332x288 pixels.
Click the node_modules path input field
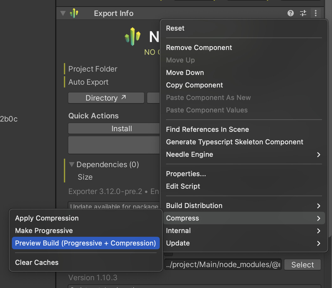pyautogui.click(x=223, y=265)
